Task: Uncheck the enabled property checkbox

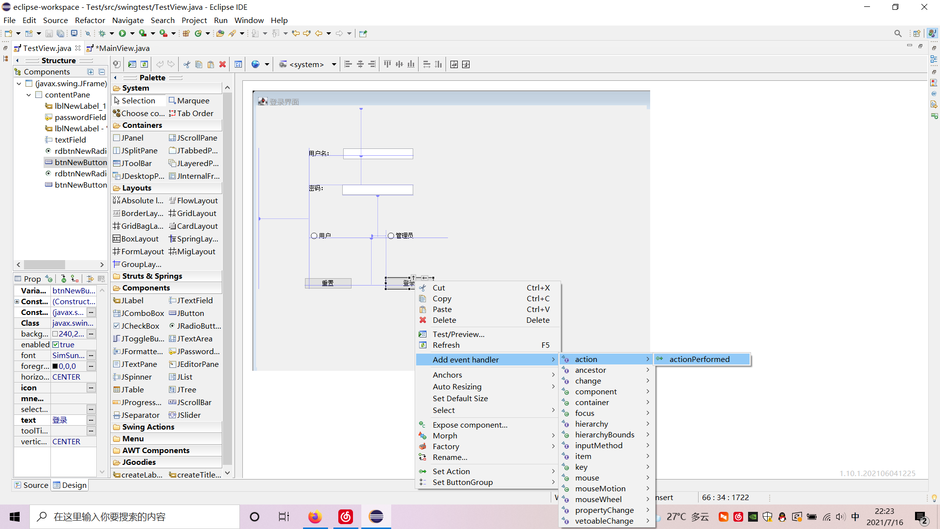Action: click(55, 344)
